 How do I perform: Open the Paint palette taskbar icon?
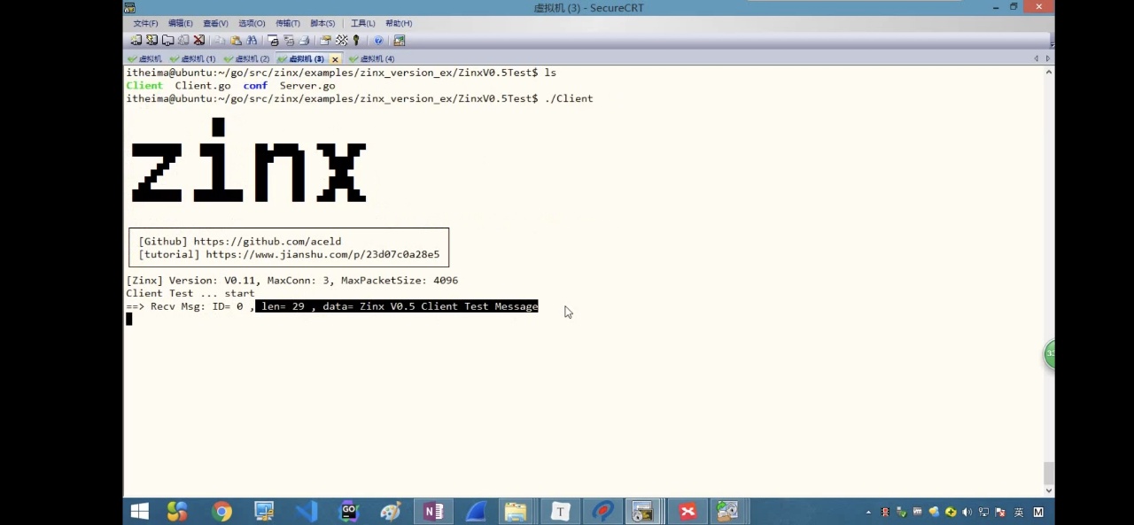click(391, 512)
